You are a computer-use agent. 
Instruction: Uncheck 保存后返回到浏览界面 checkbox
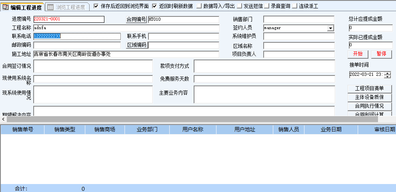pyautogui.click(x=96, y=6)
